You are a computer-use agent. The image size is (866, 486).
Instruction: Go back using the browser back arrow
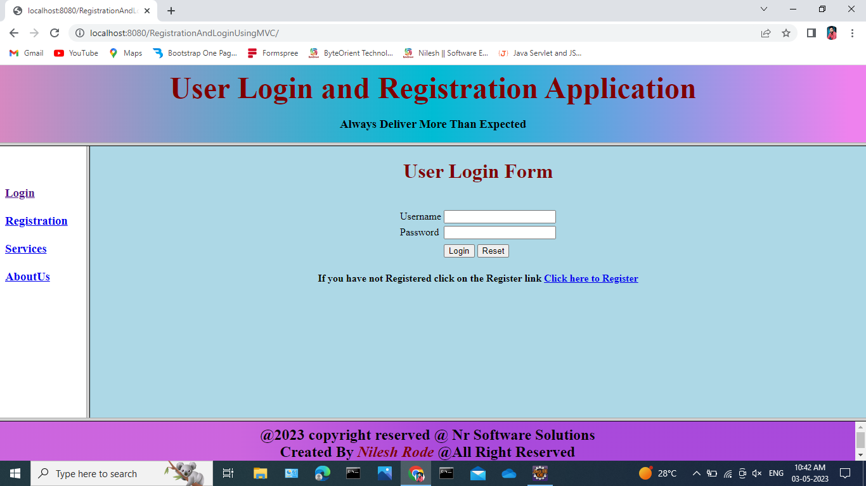tap(14, 33)
